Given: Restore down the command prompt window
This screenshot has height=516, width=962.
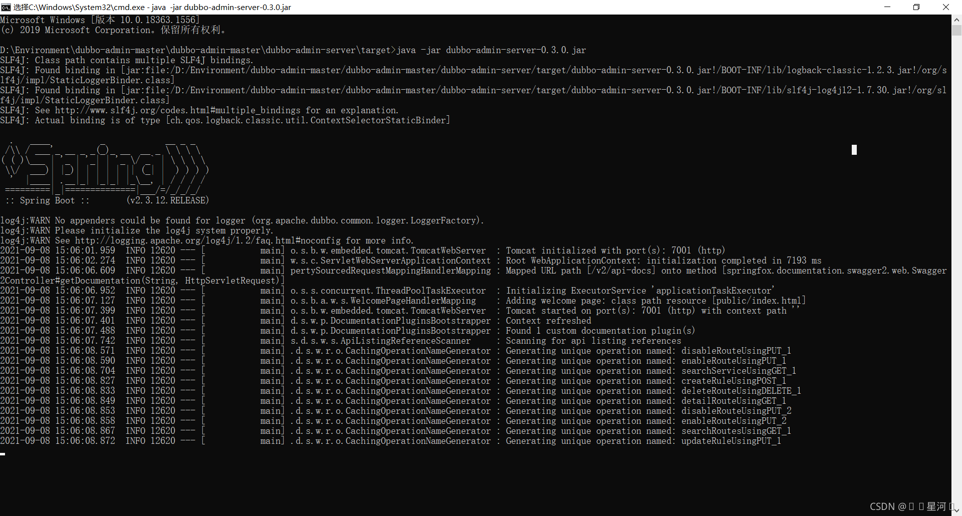Looking at the screenshot, I should (x=916, y=7).
